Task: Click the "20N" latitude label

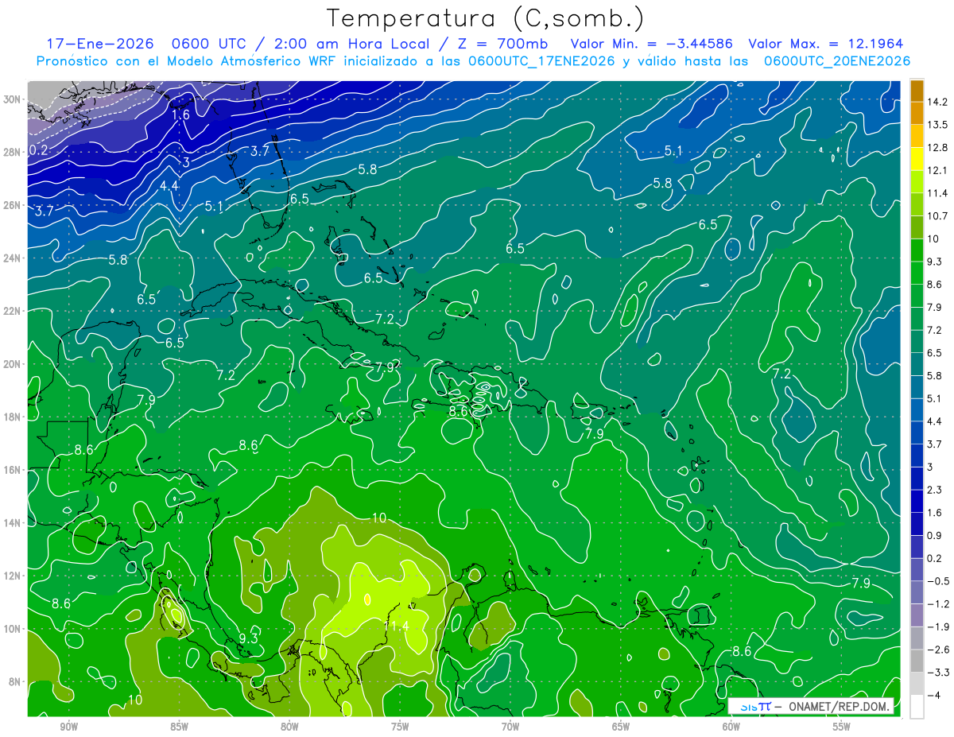Action: 14,364
